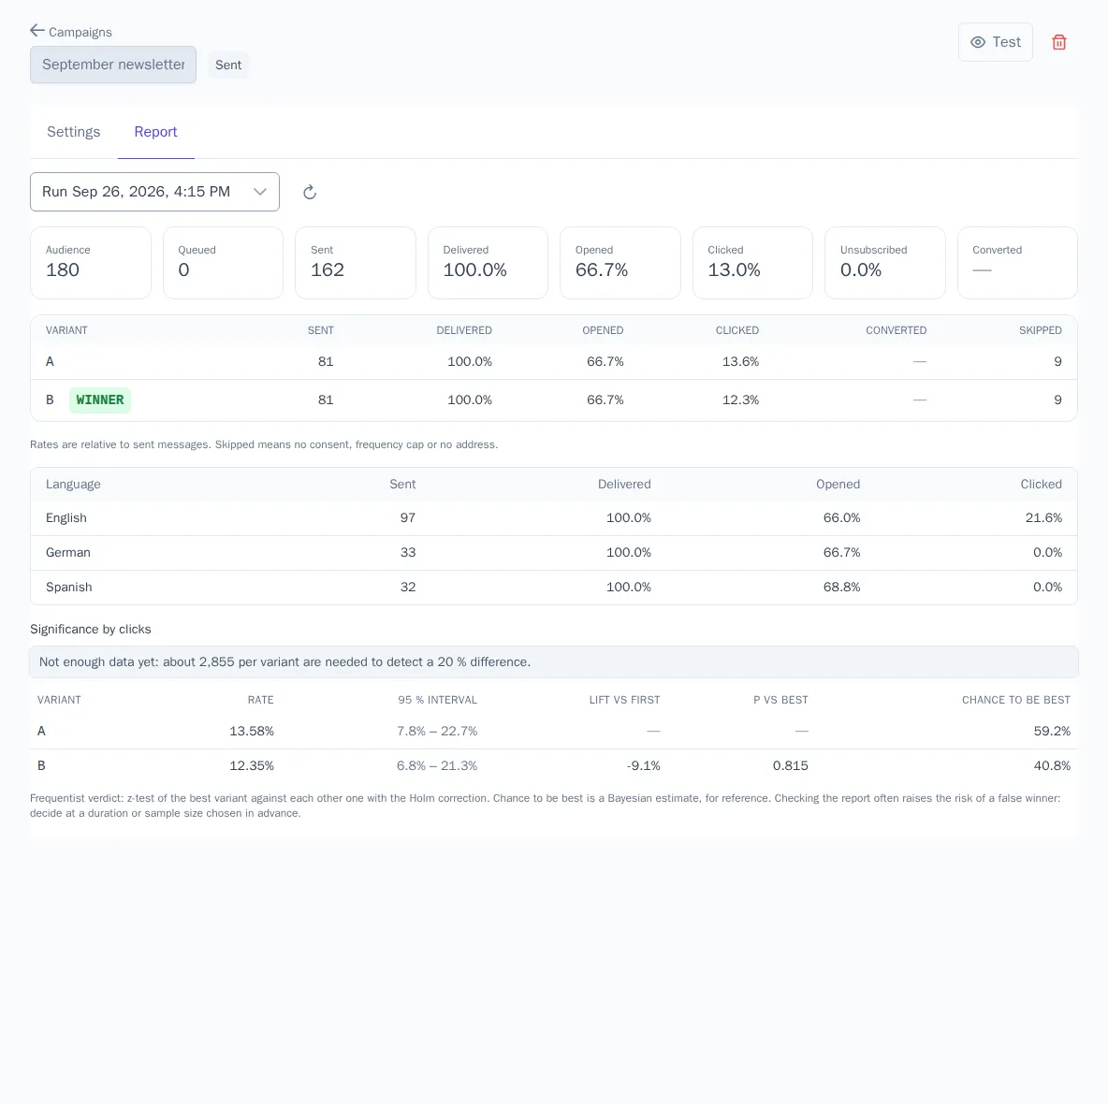Click the Language column header
The width and height of the screenshot is (1108, 1104).
(x=74, y=484)
